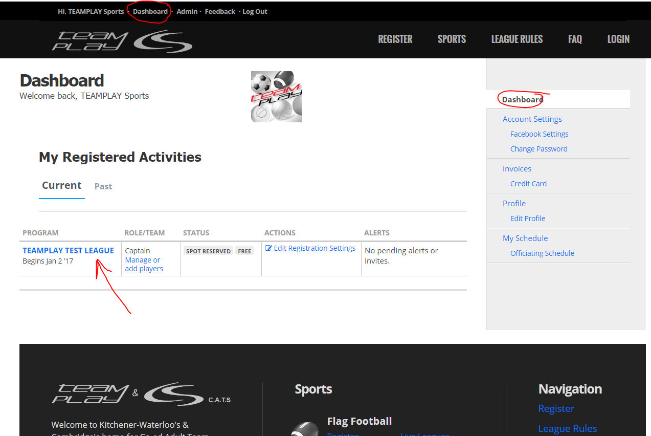Click the footer League Rules link
This screenshot has width=651, height=436.
[568, 429]
